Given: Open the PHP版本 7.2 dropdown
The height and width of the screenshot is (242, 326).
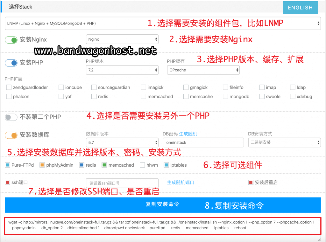Looking at the screenshot, I should [122, 70].
